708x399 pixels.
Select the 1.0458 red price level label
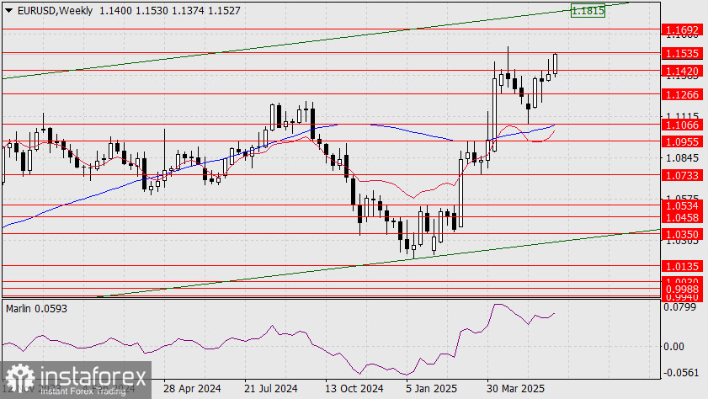pos(682,218)
